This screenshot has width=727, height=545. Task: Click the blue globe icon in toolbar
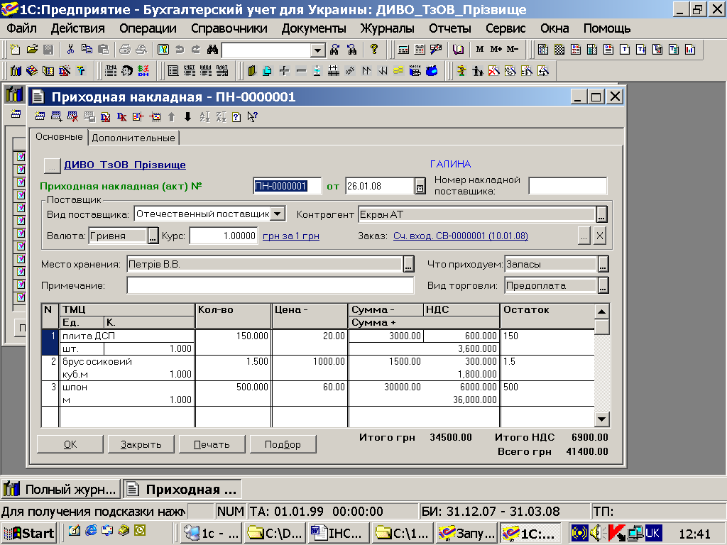click(432, 70)
